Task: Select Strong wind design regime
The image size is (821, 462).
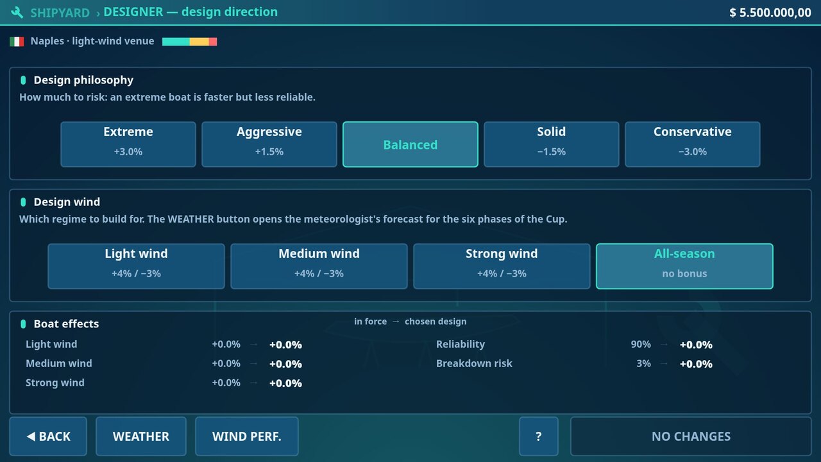Action: point(502,266)
